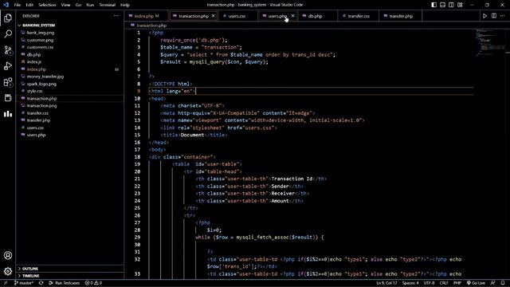Open the View menu

65,5
